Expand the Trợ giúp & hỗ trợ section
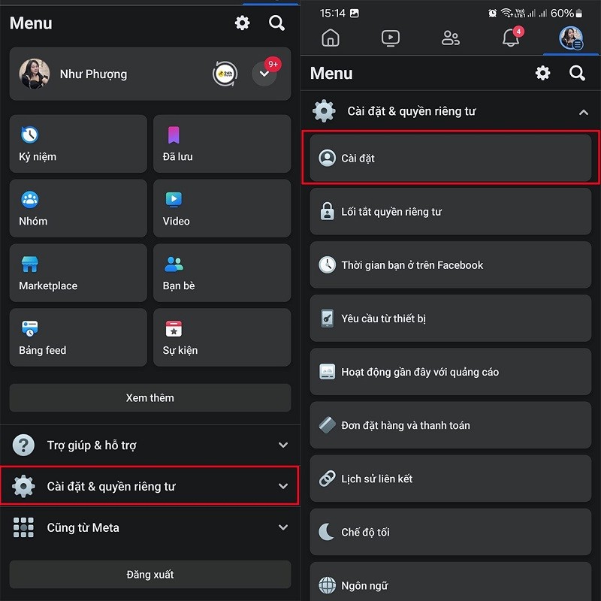Viewport: 601px width, 601px height. (x=150, y=445)
